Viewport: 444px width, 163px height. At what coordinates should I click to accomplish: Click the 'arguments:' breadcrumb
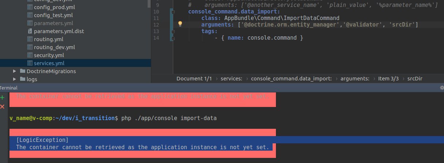[355, 79]
